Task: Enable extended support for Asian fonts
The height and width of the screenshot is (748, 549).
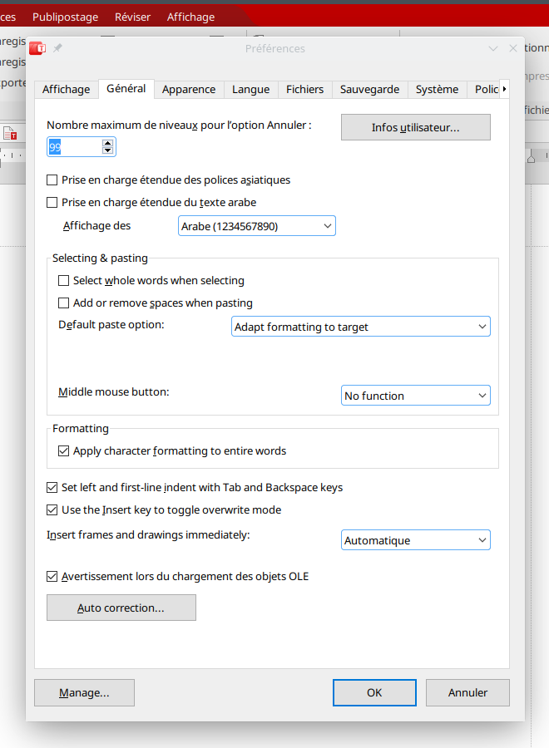Action: (x=52, y=180)
